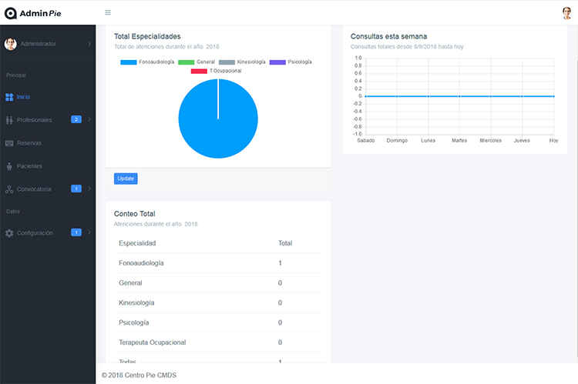This screenshot has height=384, width=578.
Task: Expand the Administrador profile chevron
Action: pos(89,45)
